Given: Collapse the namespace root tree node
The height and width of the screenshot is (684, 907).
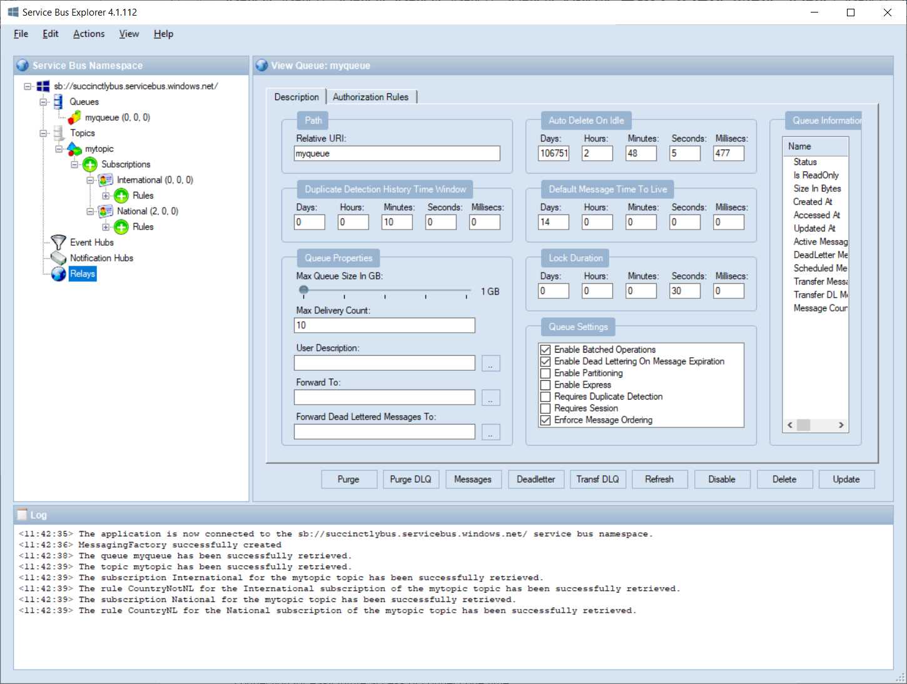Looking at the screenshot, I should tap(28, 86).
